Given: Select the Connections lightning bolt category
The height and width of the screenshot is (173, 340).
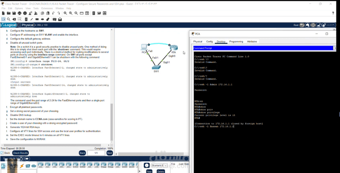Looking at the screenshot, I should point(22,166).
